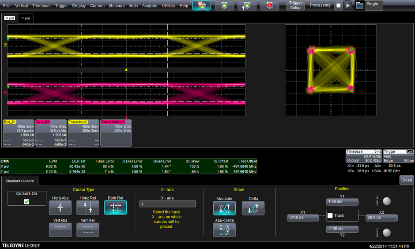Viewport: 415px width, 249px height.
Task: Switch to the Y pol tab
Action: (26, 18)
